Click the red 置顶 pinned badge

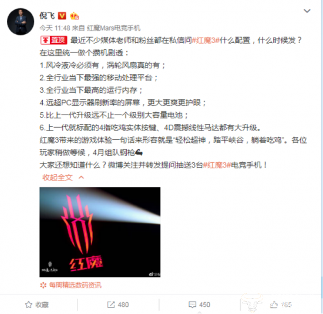click(x=54, y=40)
